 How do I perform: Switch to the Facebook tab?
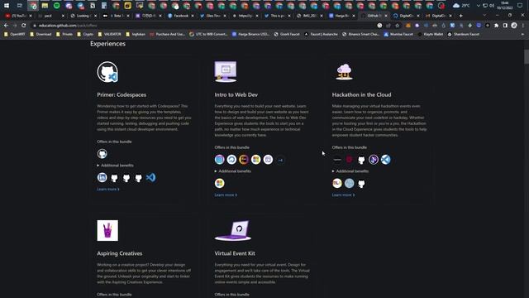(181, 16)
